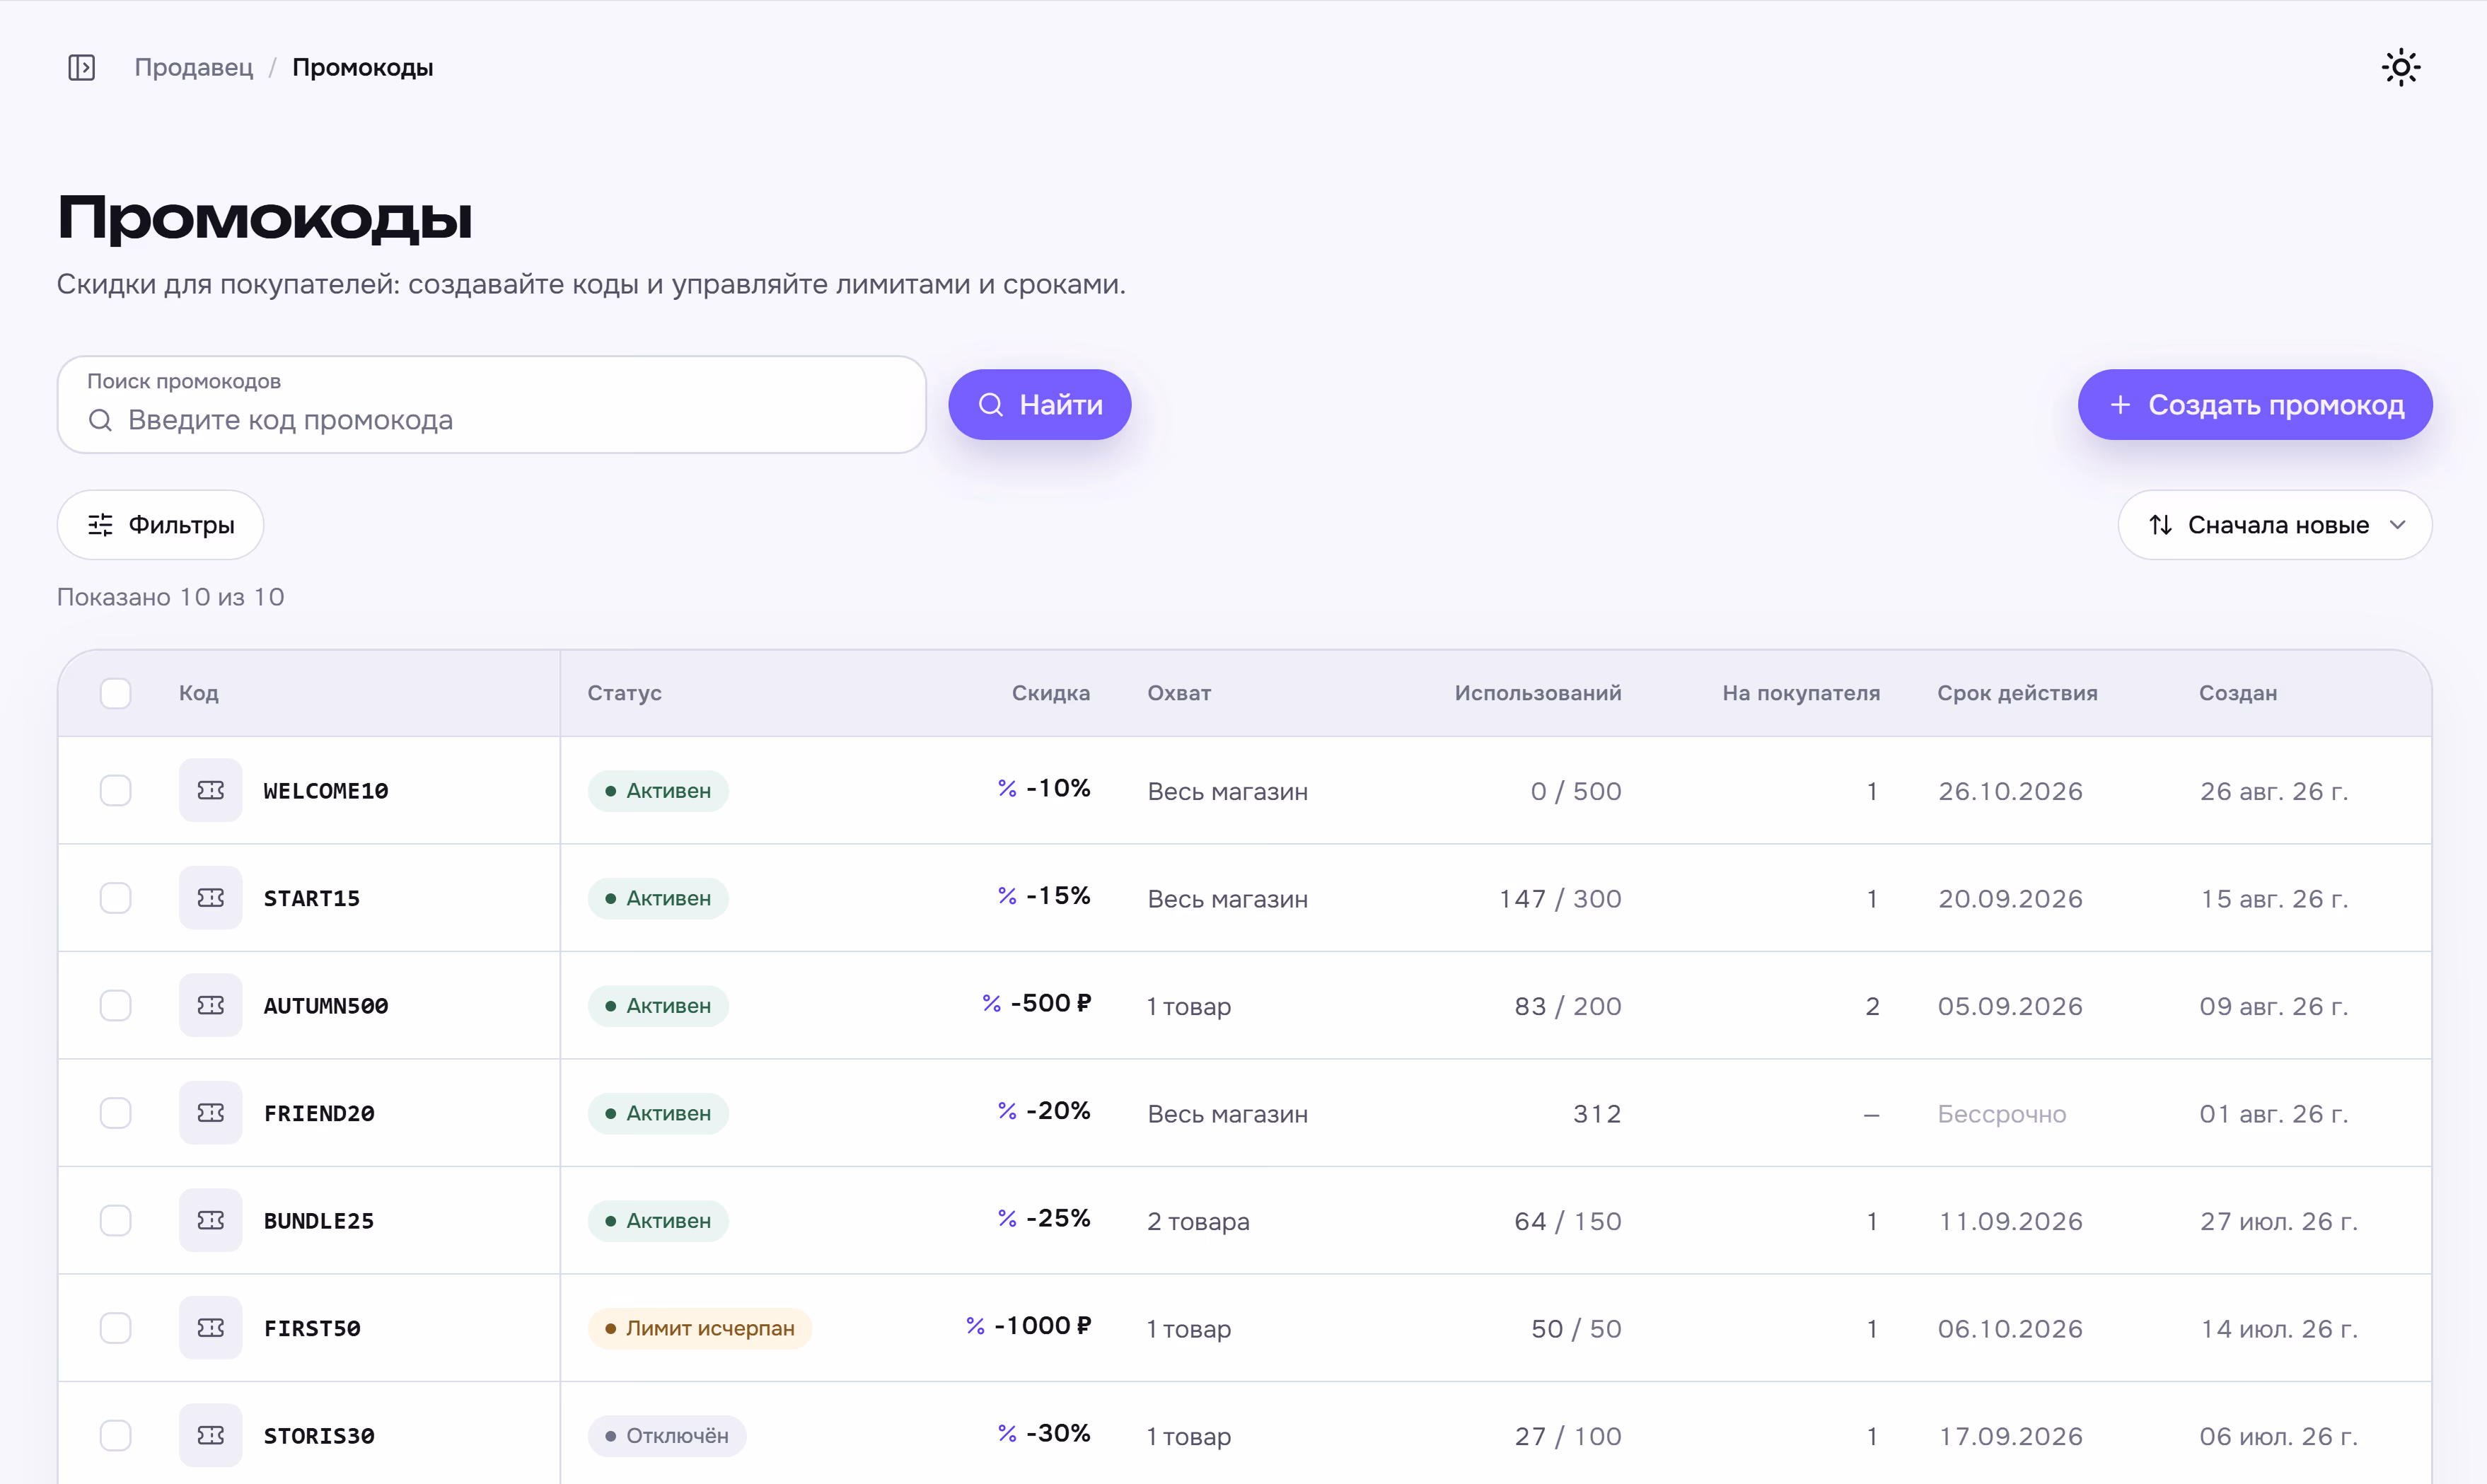
Task: Click the percent icon next to -15%
Action: (x=1007, y=896)
